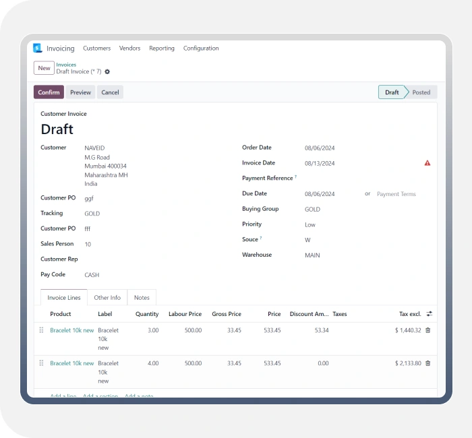This screenshot has height=438, width=472.
Task: Click the Cancel button
Action: [x=110, y=92]
